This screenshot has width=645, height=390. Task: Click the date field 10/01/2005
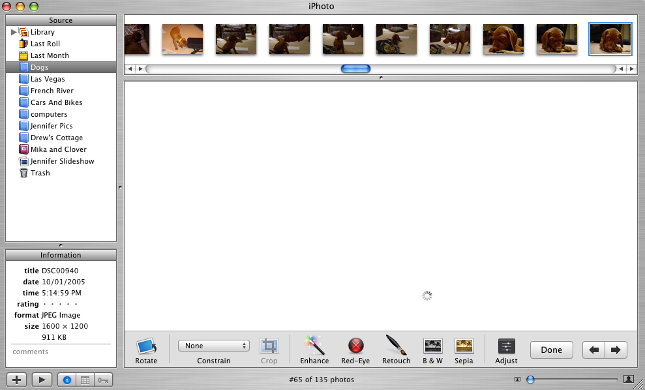(x=63, y=282)
